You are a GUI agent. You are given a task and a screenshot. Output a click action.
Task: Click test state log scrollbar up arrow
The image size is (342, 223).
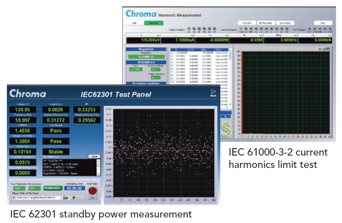pos(98,161)
